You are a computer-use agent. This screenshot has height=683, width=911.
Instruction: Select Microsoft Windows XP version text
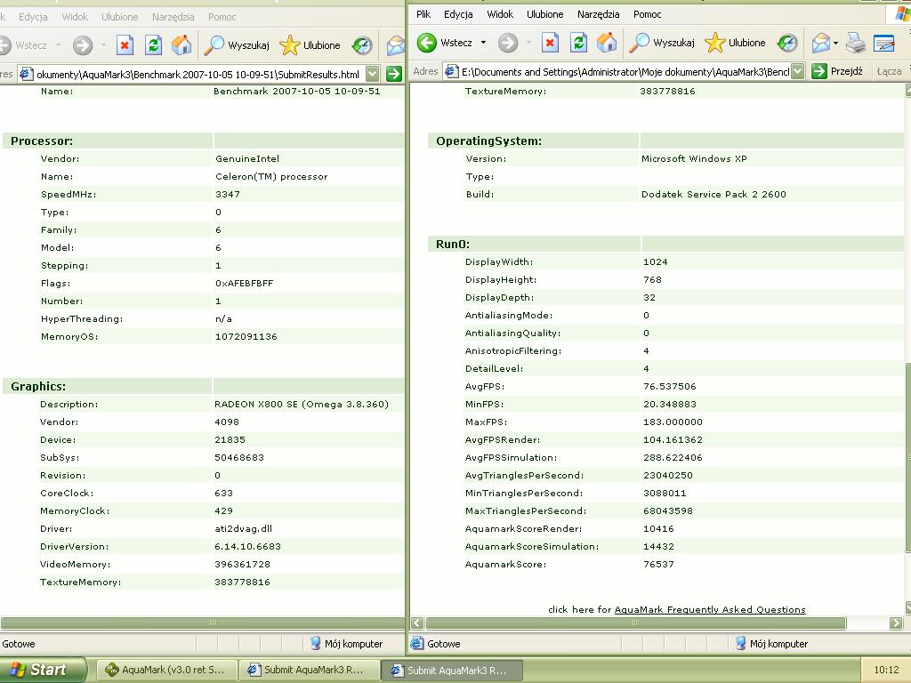(694, 158)
